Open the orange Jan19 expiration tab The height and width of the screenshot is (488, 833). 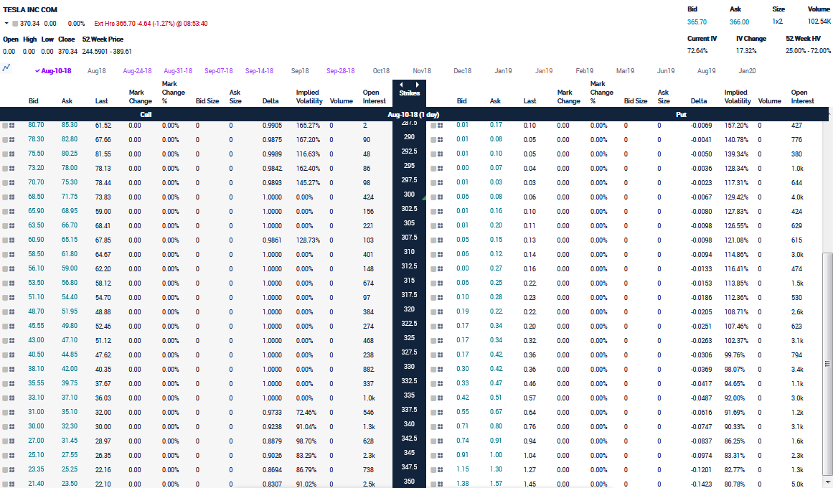pos(543,71)
